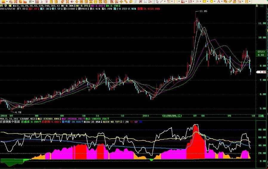Select the diagonal line drawing tool
Viewport: 268px width, 169px height.
tap(161, 1)
